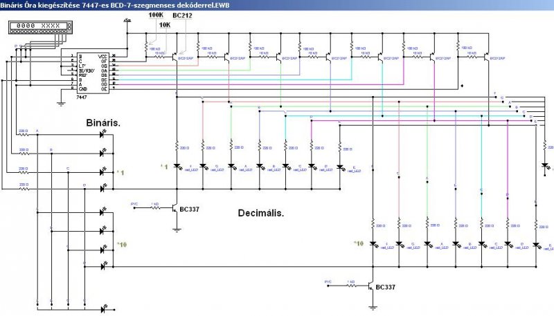Select segment D red LED in the *10 row
This screenshot has width=554, height=316.
click(508, 243)
